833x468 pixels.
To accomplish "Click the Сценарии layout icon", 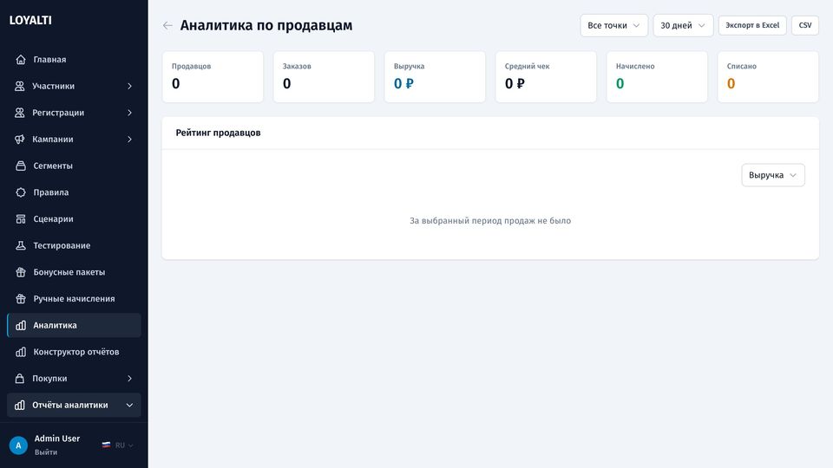I will [21, 218].
